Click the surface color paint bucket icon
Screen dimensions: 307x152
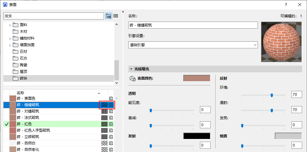pyautogui.click(x=133, y=78)
